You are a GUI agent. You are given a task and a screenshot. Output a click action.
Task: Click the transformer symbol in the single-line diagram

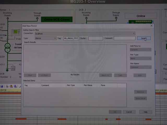pos(8,48)
